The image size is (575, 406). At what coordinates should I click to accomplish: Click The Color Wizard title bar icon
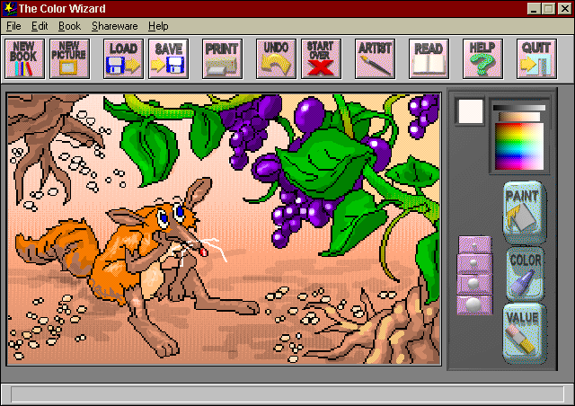(x=9, y=8)
